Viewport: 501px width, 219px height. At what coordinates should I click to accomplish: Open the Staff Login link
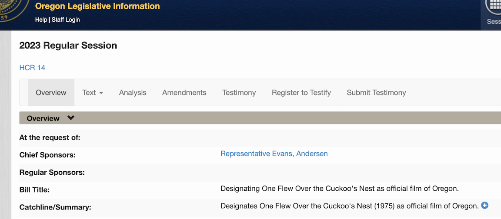66,20
